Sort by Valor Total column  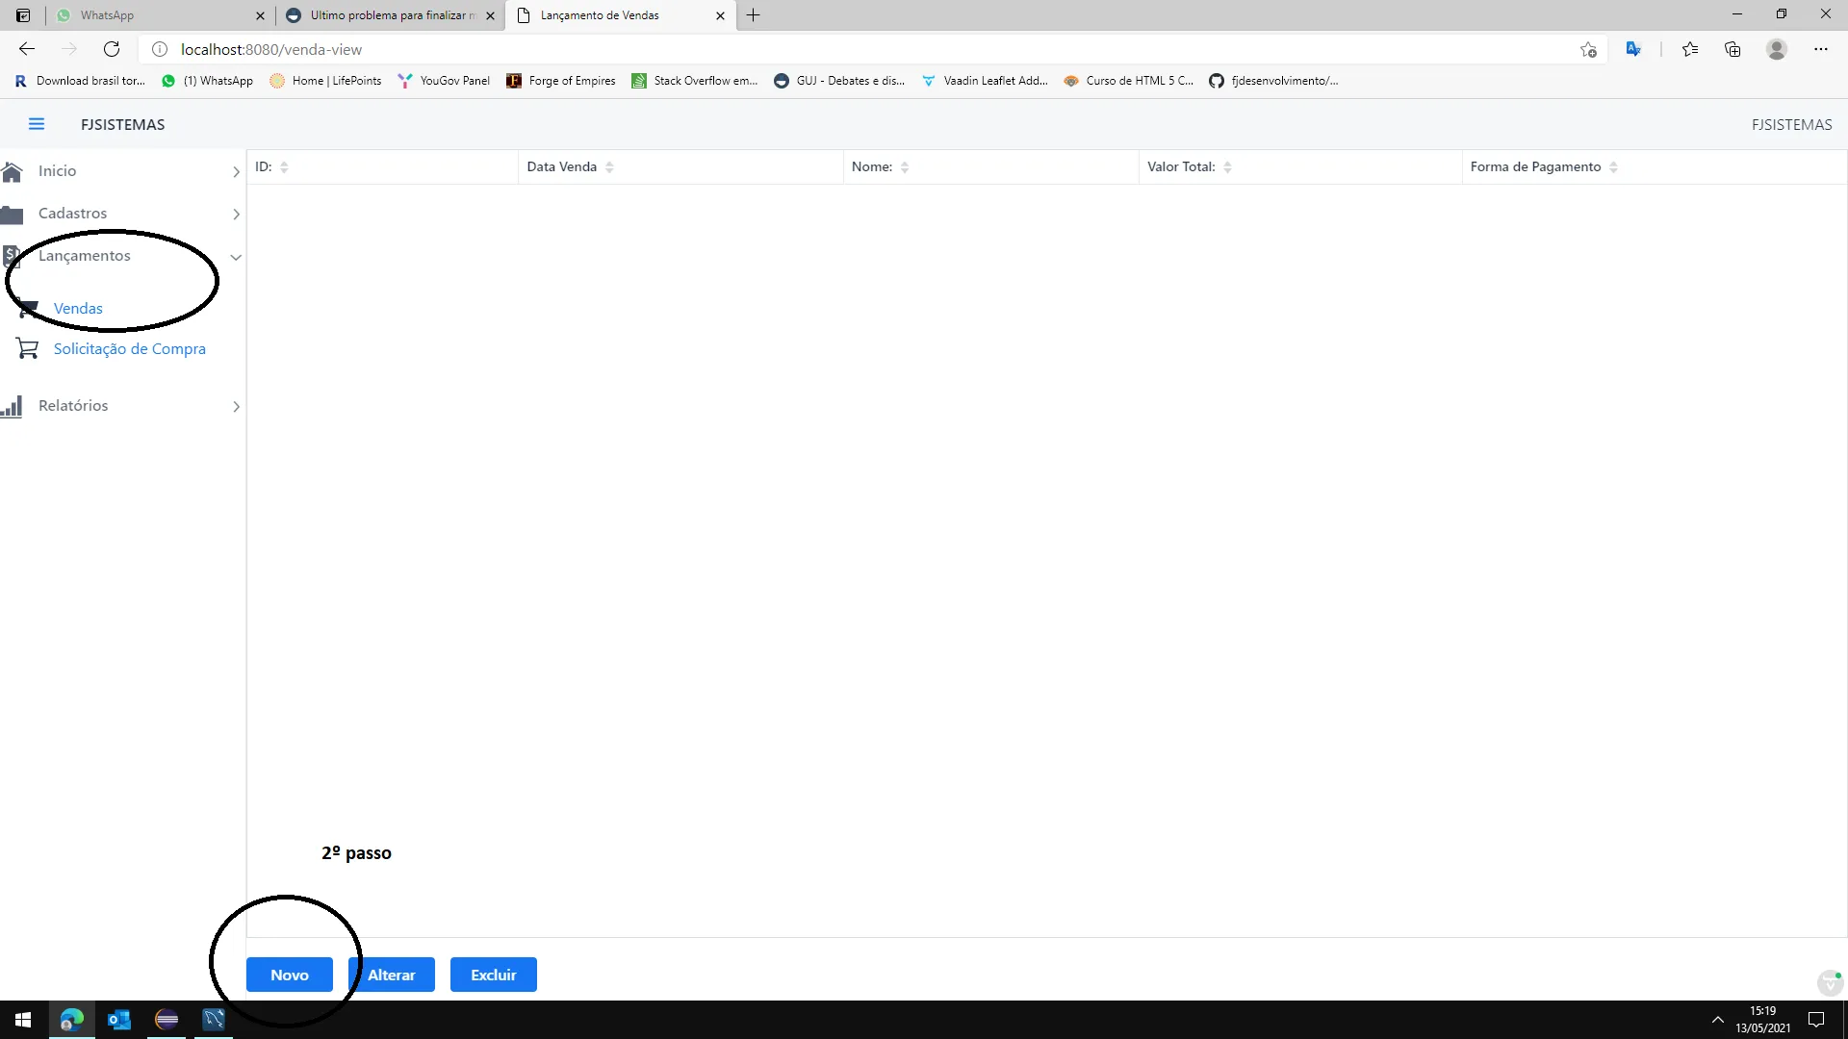pos(1227,167)
